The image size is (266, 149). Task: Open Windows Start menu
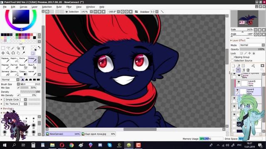pos(5,145)
